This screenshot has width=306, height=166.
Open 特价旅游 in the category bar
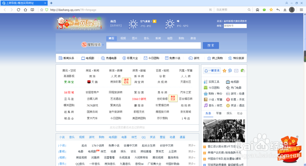(236, 58)
